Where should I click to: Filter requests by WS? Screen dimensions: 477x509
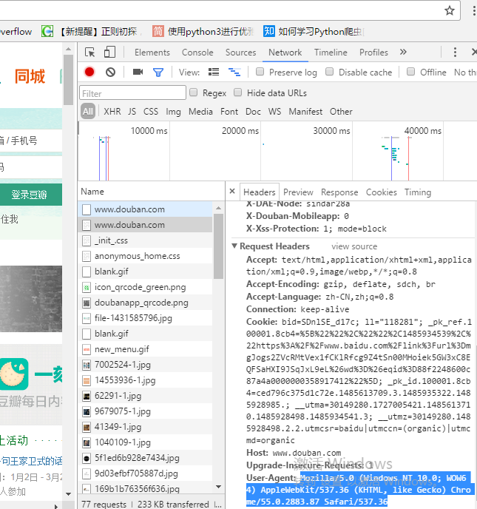(274, 111)
